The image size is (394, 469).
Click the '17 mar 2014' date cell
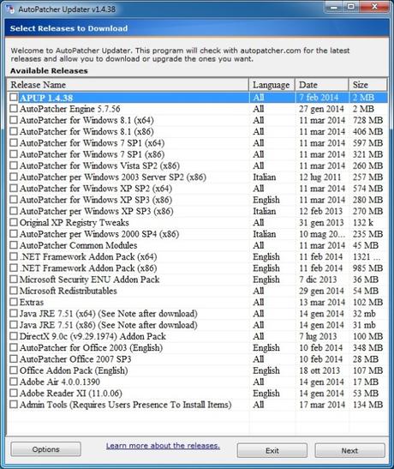click(x=322, y=405)
